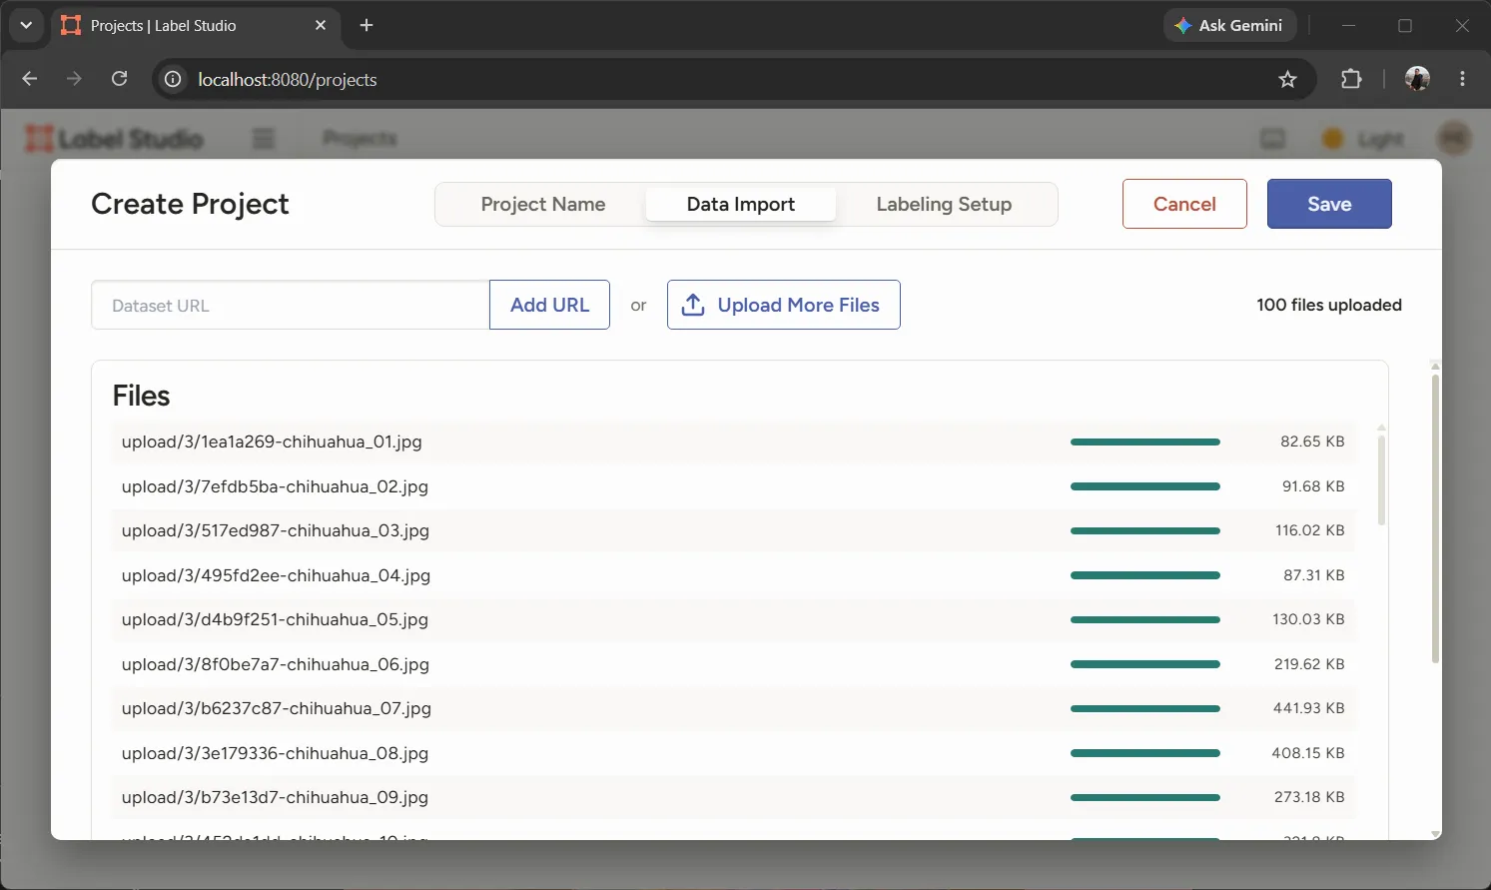The height and width of the screenshot is (890, 1491).
Task: Click the browser back arrow
Action: pyautogui.click(x=30, y=79)
